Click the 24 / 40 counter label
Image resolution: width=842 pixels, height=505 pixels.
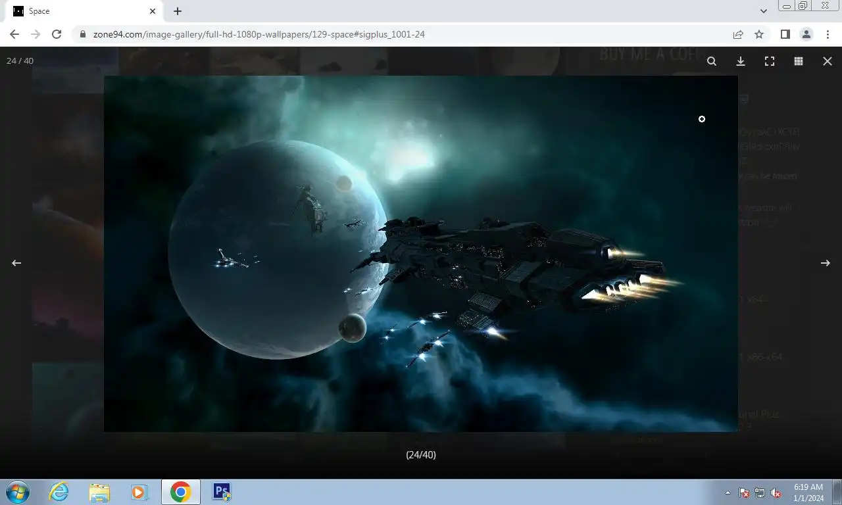pos(20,60)
